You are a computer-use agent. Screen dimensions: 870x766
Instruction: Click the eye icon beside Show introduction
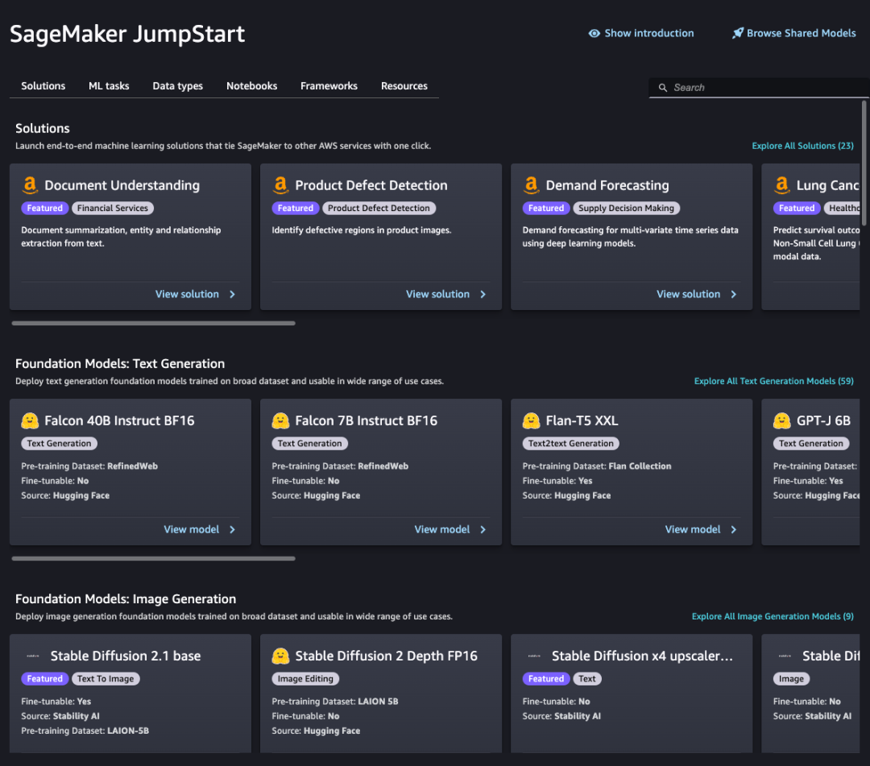(x=594, y=33)
